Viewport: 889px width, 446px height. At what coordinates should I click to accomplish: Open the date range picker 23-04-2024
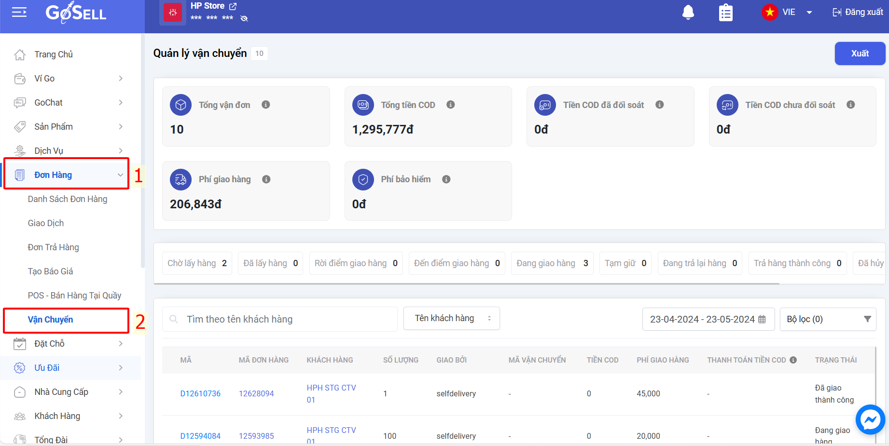[x=708, y=319]
